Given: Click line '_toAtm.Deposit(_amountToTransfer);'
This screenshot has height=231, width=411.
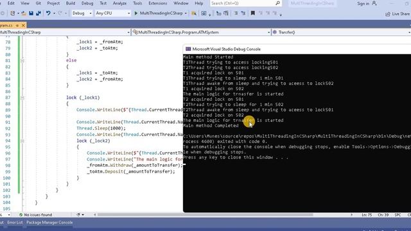Looking at the screenshot, I should 131,171.
